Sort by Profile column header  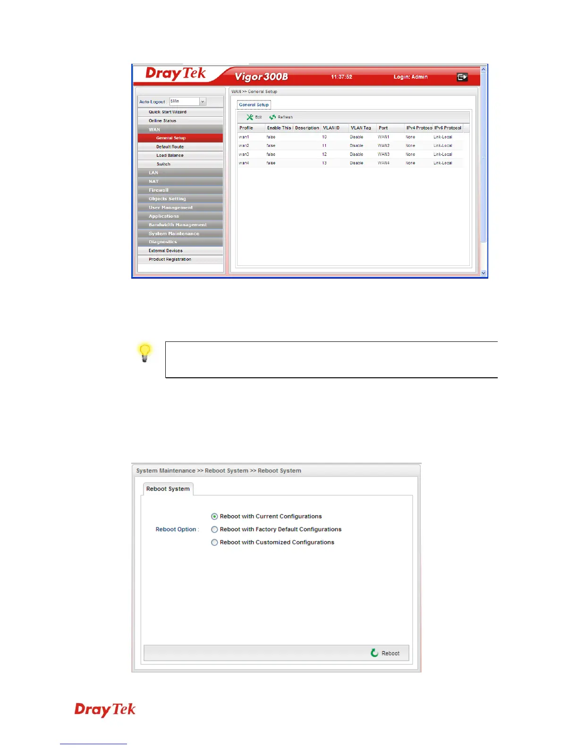point(251,128)
